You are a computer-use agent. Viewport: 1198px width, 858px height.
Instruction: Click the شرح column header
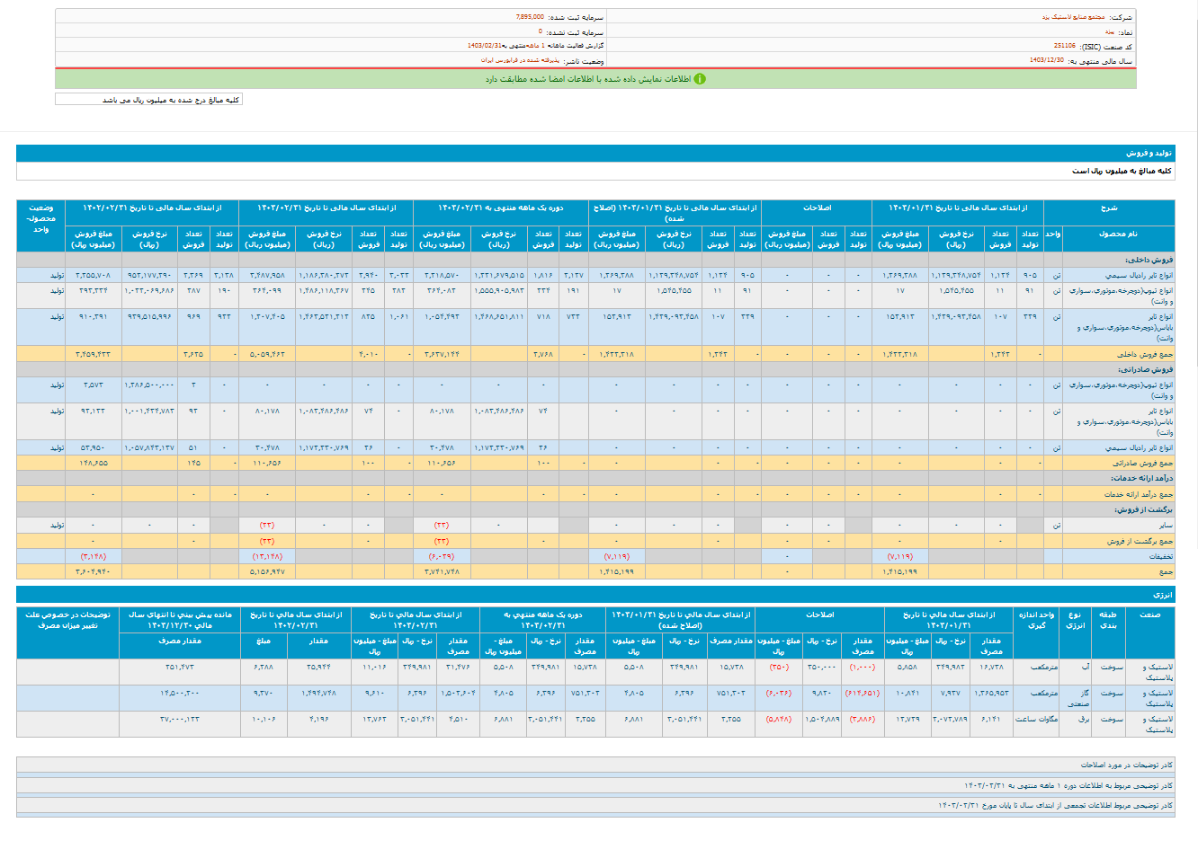pos(1108,208)
